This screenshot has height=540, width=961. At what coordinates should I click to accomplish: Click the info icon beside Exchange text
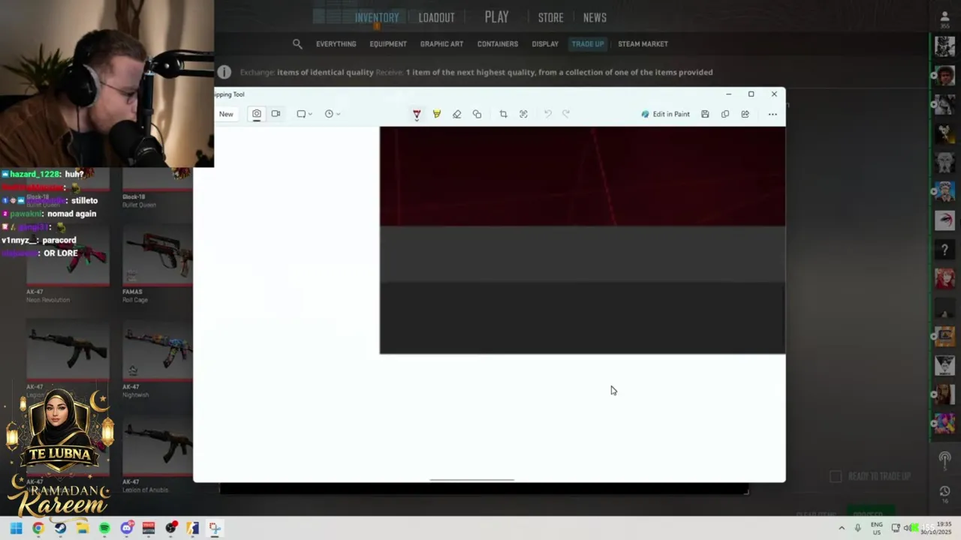click(x=224, y=72)
